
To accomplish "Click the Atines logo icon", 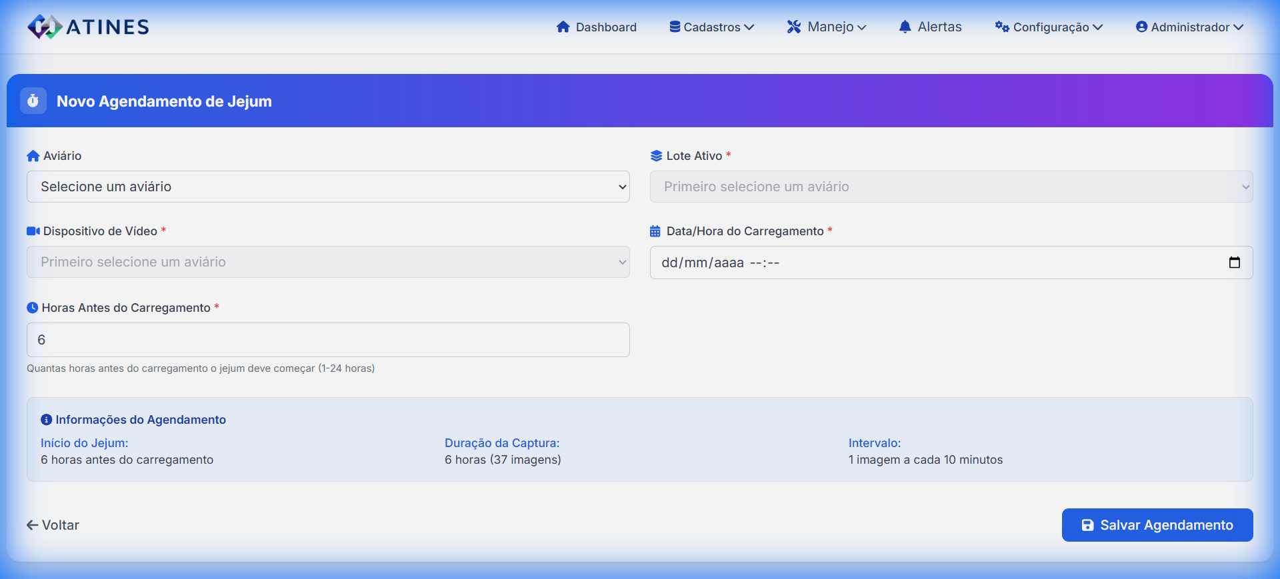I will tap(45, 27).
